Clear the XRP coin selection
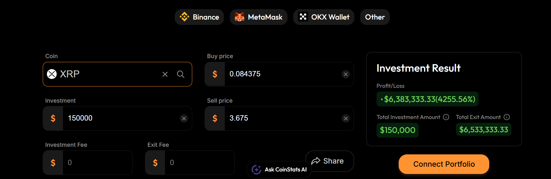Screen dimensions: 551x179 tap(165, 74)
